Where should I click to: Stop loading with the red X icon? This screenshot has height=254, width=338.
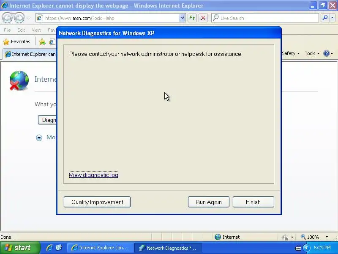(203, 18)
